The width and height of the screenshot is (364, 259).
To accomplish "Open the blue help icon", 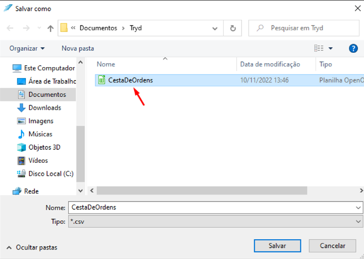I will [x=353, y=48].
